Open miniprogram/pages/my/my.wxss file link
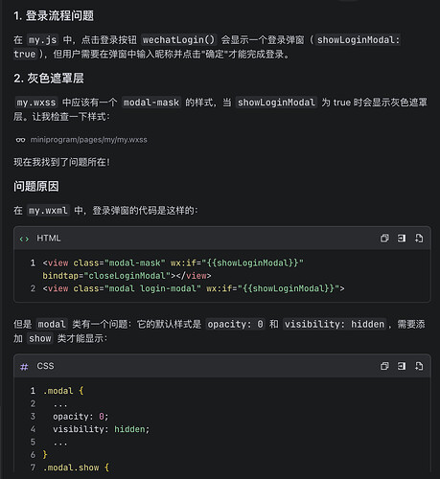Screen dimensions: 440x479 pos(88,140)
